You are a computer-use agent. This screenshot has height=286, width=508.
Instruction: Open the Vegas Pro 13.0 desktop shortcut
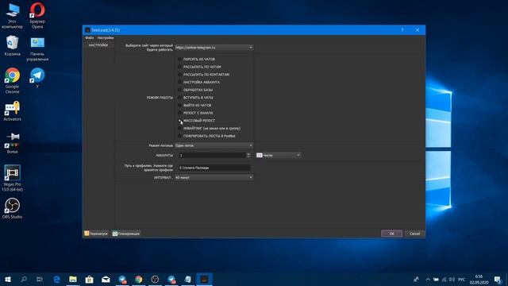coord(13,178)
